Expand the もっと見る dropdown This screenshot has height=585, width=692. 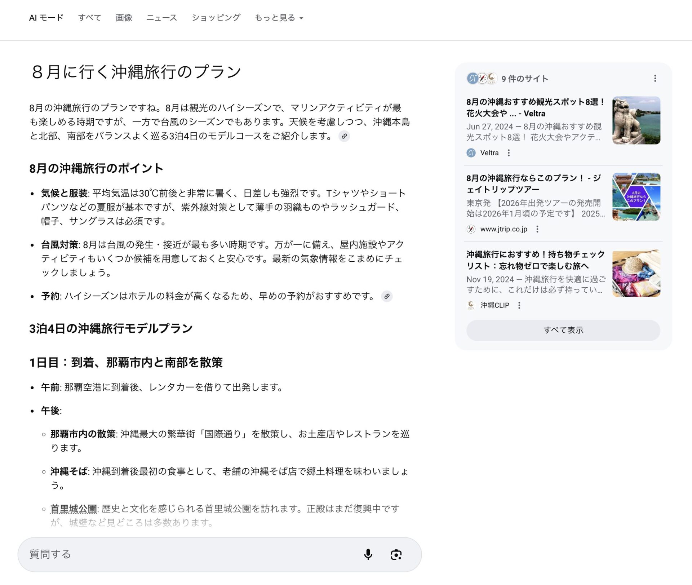(x=279, y=18)
